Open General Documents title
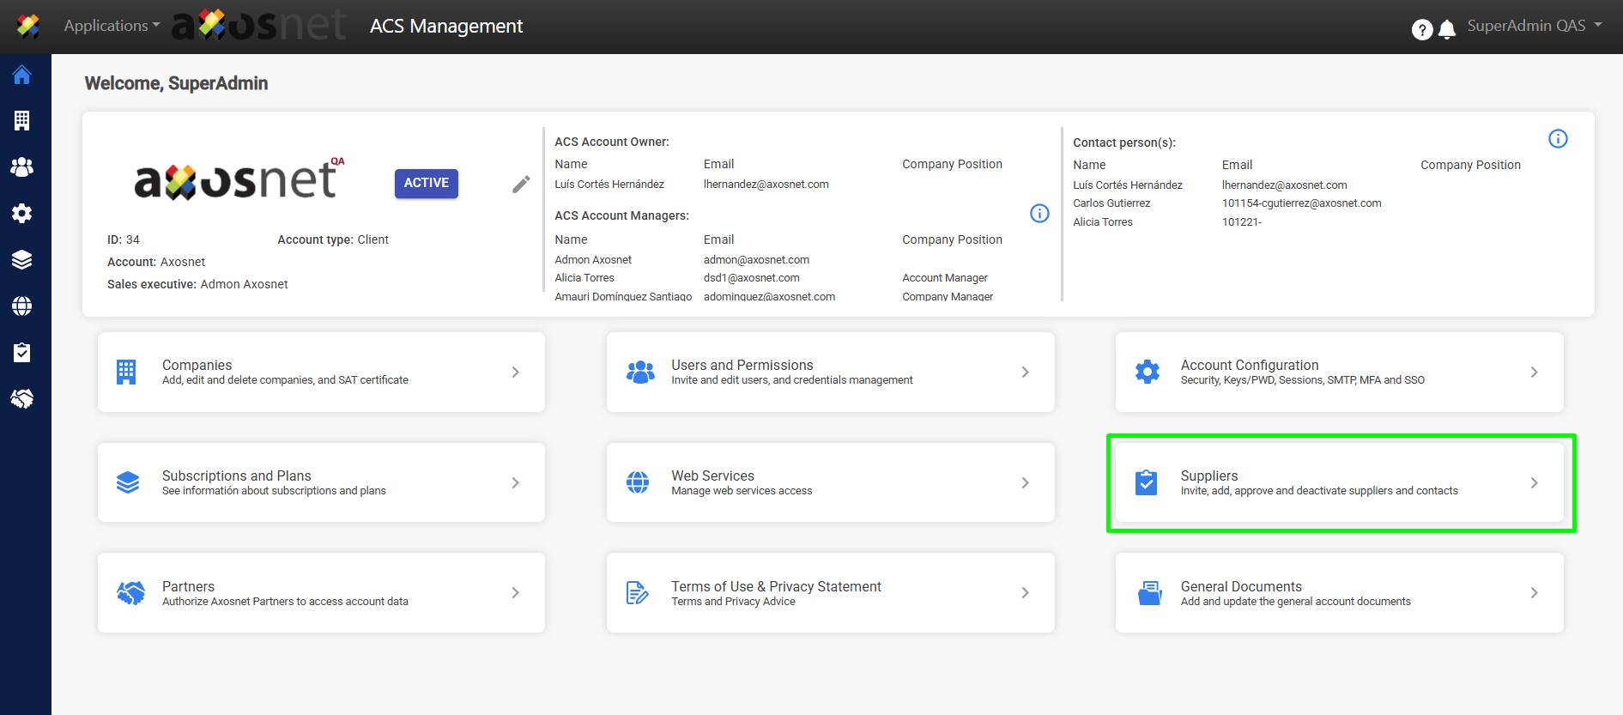 point(1241,586)
